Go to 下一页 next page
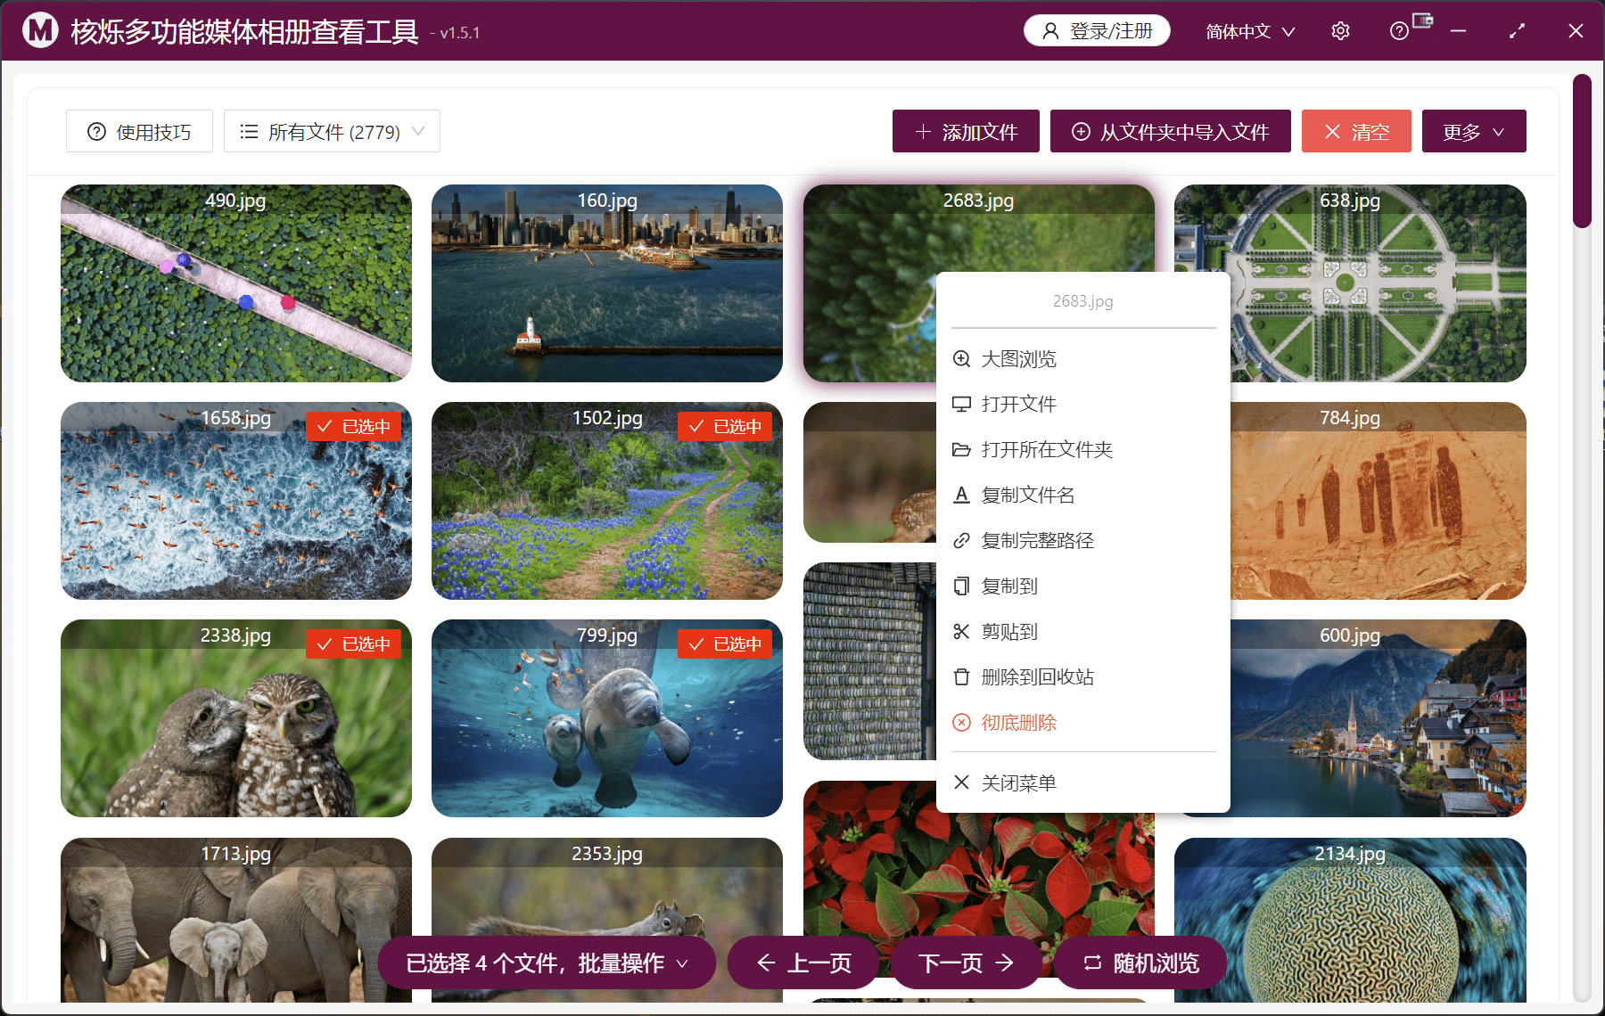Viewport: 1605px width, 1016px height. [967, 963]
